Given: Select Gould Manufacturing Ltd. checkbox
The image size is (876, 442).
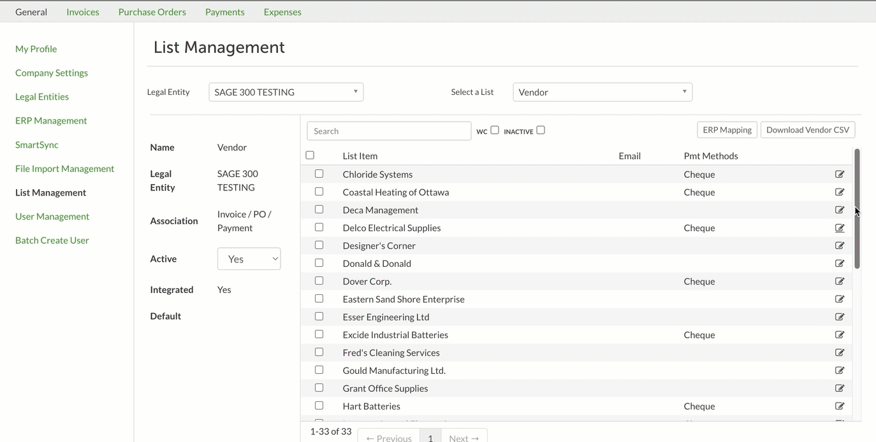Looking at the screenshot, I should 319,369.
